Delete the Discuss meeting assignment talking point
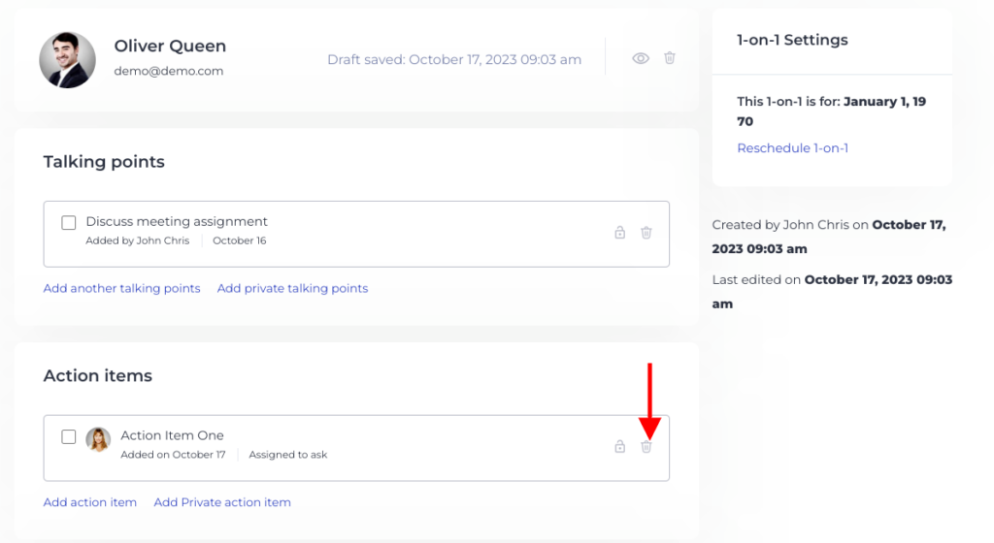 [x=646, y=233]
